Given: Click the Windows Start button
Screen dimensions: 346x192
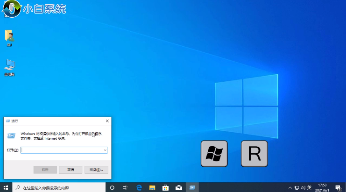Looking at the screenshot, I should (6, 188).
